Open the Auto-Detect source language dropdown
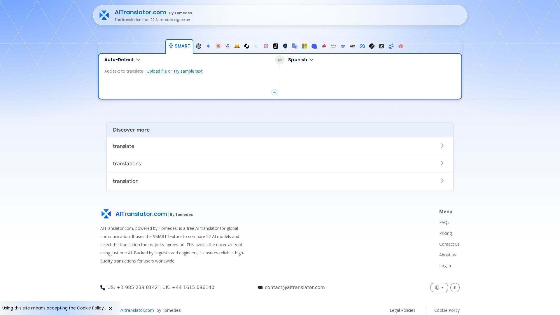 [122, 60]
